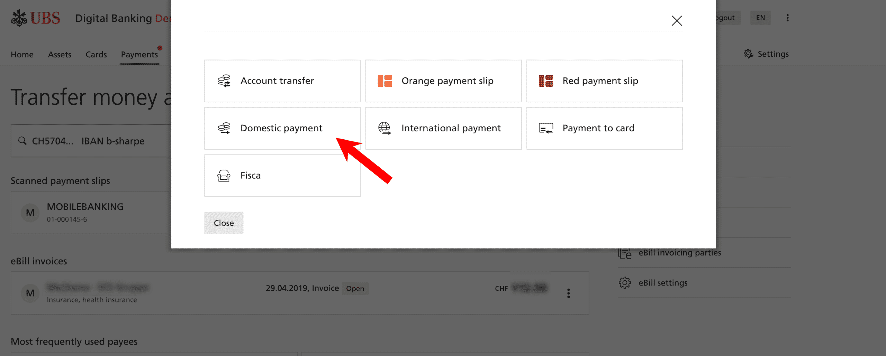Click the payee search field

[91, 141]
